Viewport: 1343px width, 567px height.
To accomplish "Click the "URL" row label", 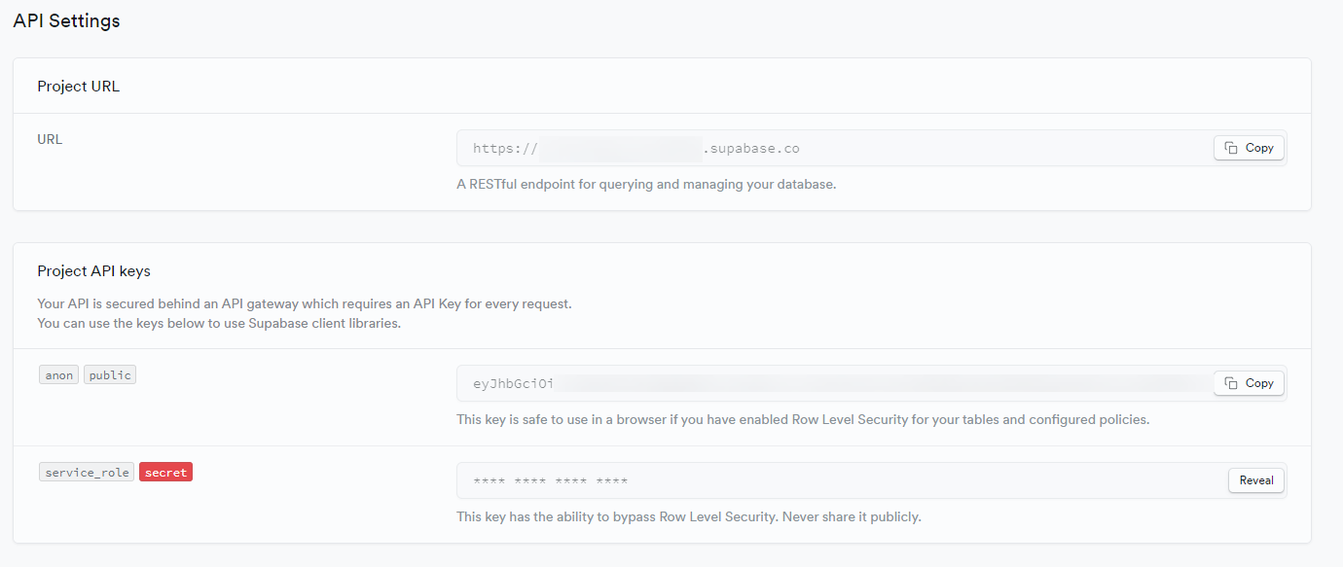I will click(x=50, y=139).
